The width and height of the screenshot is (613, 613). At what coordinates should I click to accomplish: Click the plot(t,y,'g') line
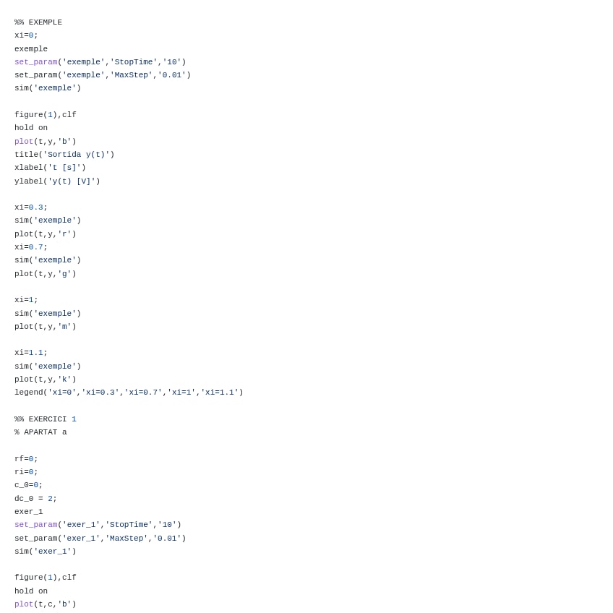[x=45, y=274]
